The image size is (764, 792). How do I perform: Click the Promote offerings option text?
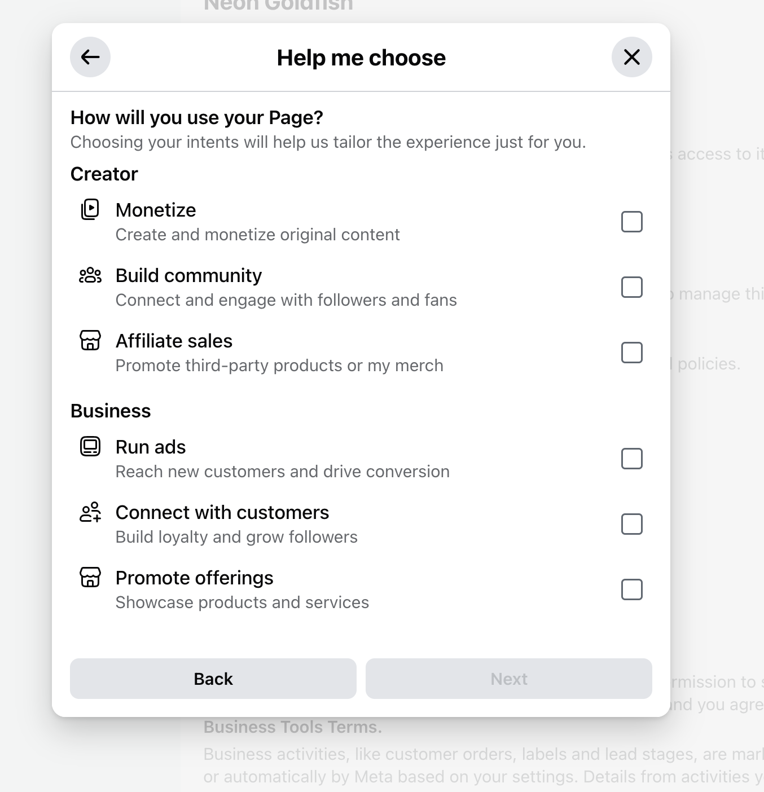(x=194, y=578)
